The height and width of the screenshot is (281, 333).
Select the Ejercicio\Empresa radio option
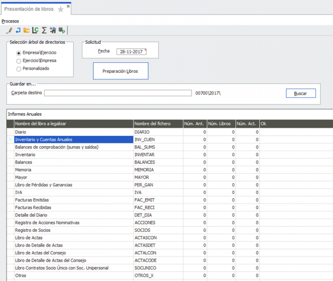click(19, 61)
